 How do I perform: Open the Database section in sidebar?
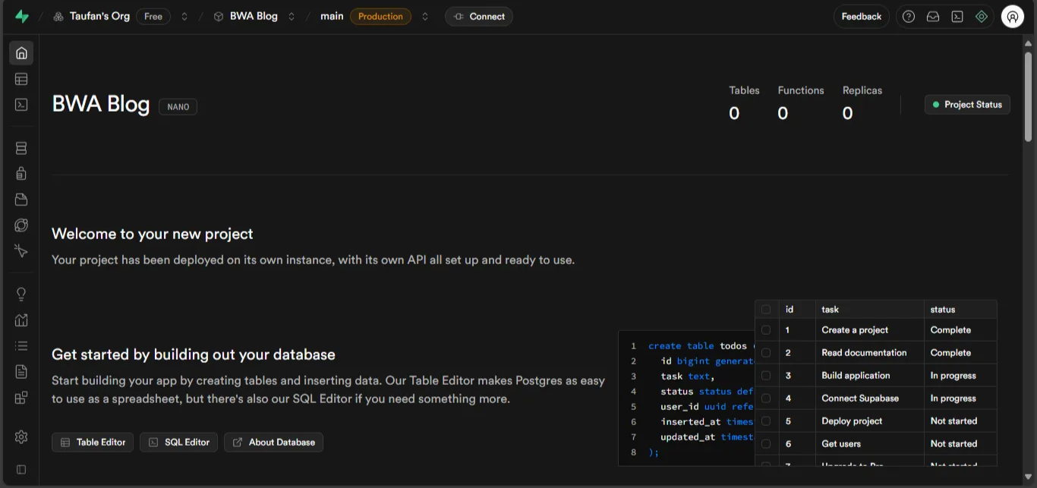pyautogui.click(x=21, y=149)
